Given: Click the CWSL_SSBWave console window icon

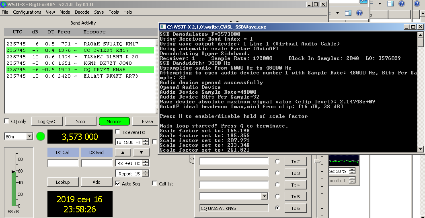Looking at the screenshot, I should [162, 27].
